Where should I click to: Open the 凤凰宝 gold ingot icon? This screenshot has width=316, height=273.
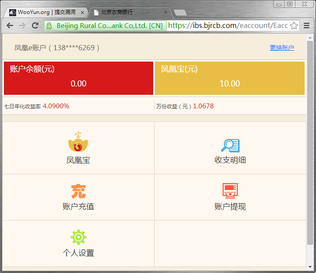tap(78, 142)
